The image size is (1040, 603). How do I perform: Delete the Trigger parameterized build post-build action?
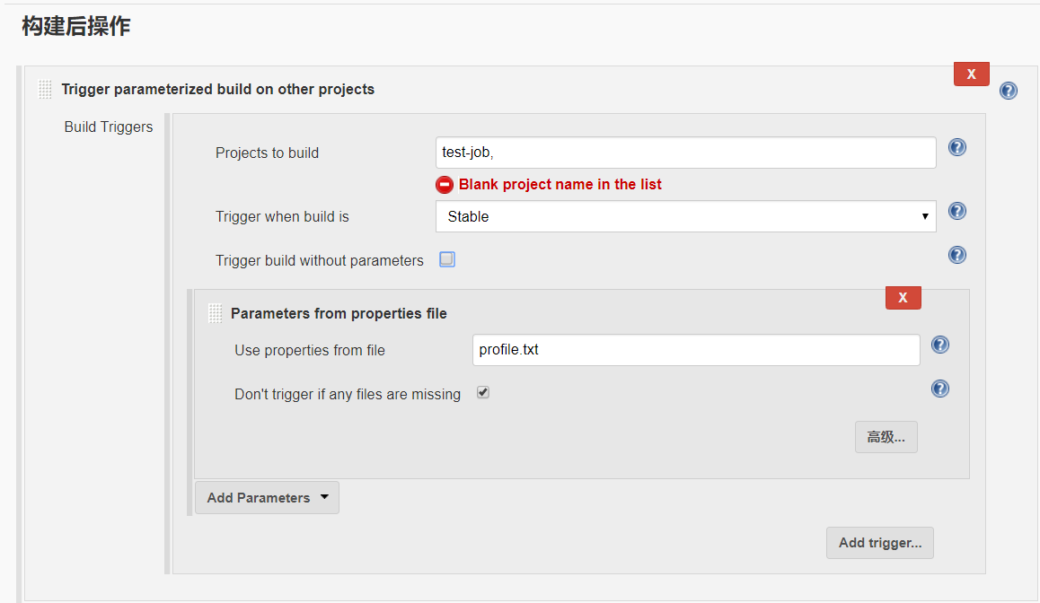(x=971, y=74)
